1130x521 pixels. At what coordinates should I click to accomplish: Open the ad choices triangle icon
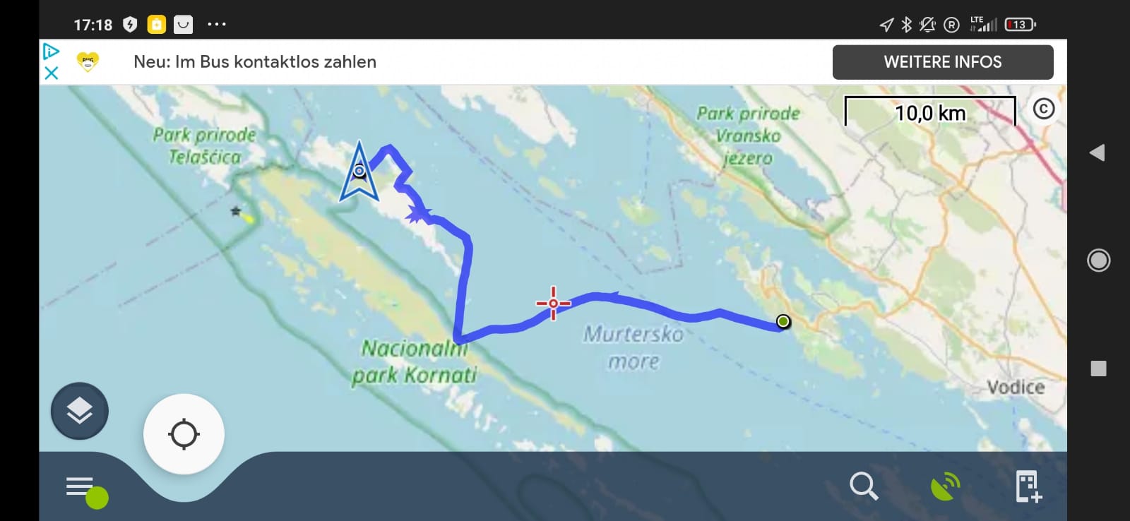51,51
